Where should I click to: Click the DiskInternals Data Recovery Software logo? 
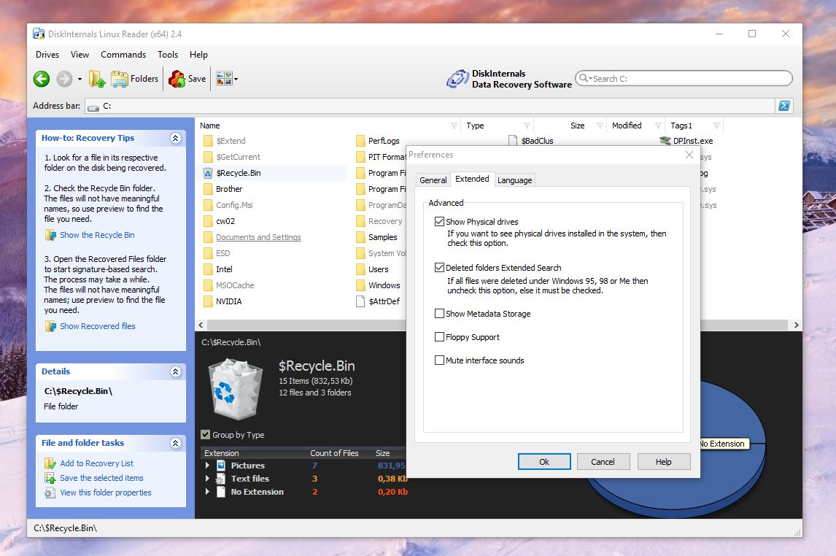pyautogui.click(x=509, y=79)
